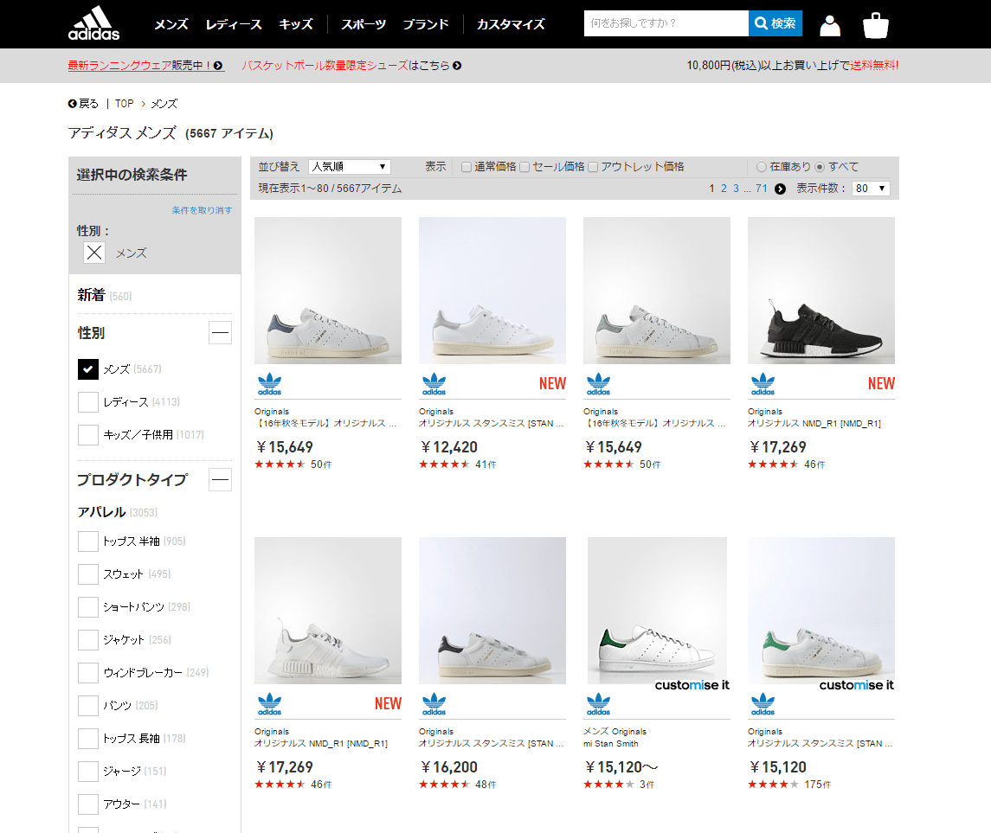
Task: Check the レディース filter checkbox
Action: tap(87, 400)
